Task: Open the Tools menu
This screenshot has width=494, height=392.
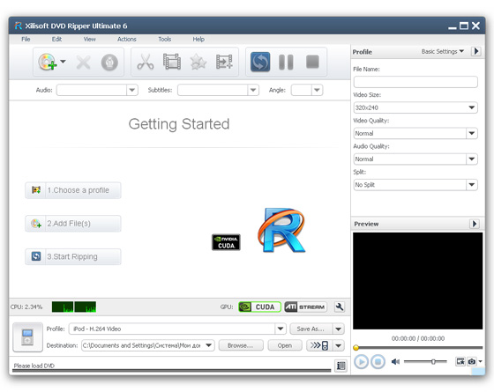Action: coord(164,40)
